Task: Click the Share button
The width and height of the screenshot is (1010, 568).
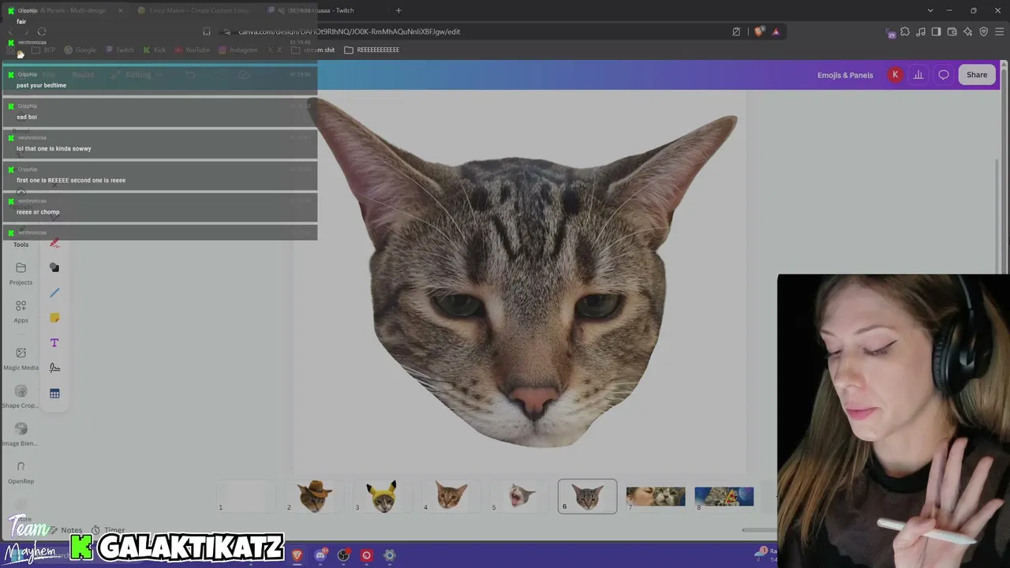Action: (x=977, y=75)
